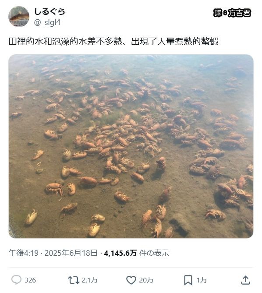Click the 譯:方吉君 translator badge

[x=232, y=13]
